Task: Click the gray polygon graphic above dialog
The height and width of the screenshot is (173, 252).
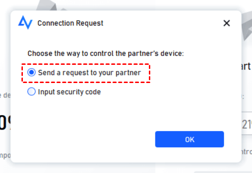Action: click(48, 6)
